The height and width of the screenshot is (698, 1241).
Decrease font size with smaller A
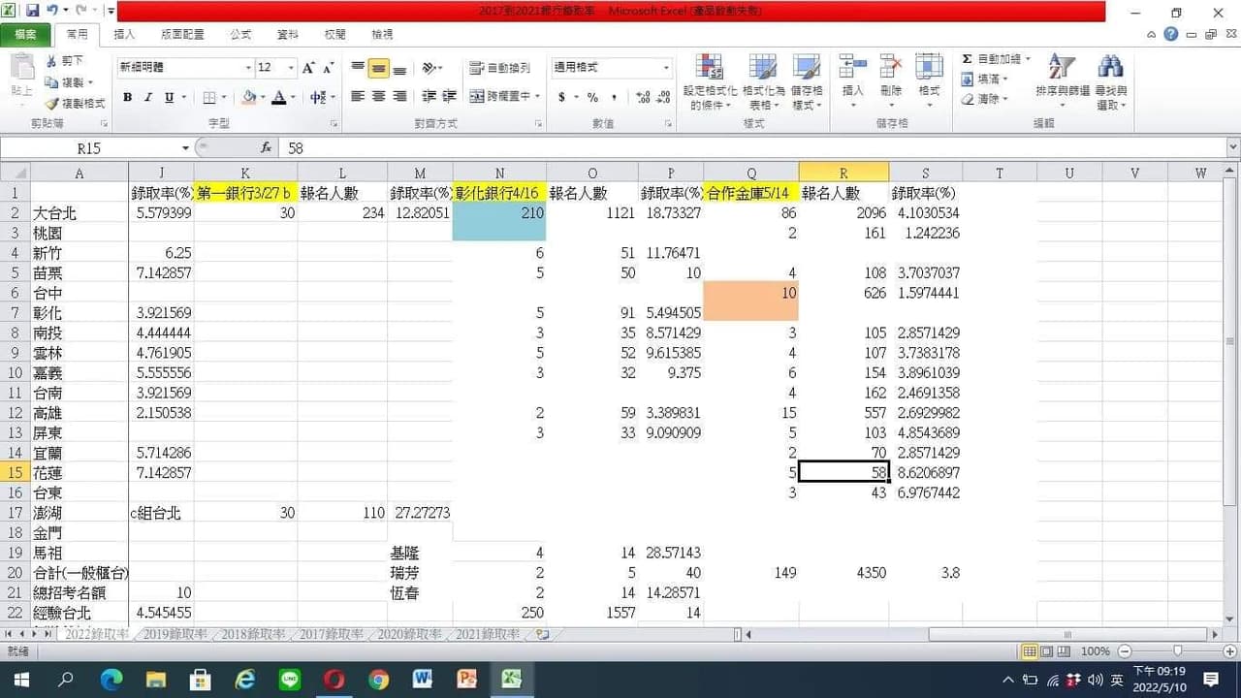[x=329, y=68]
